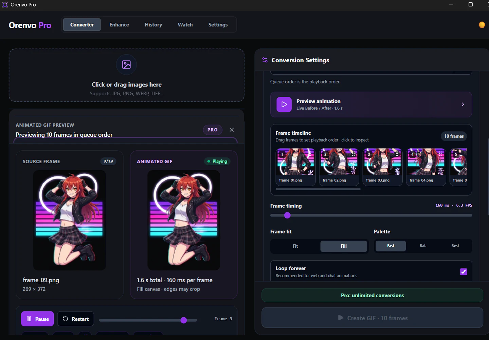The image size is (489, 340).
Task: Click the number 2 badge on the second frame
Action: point(325,154)
